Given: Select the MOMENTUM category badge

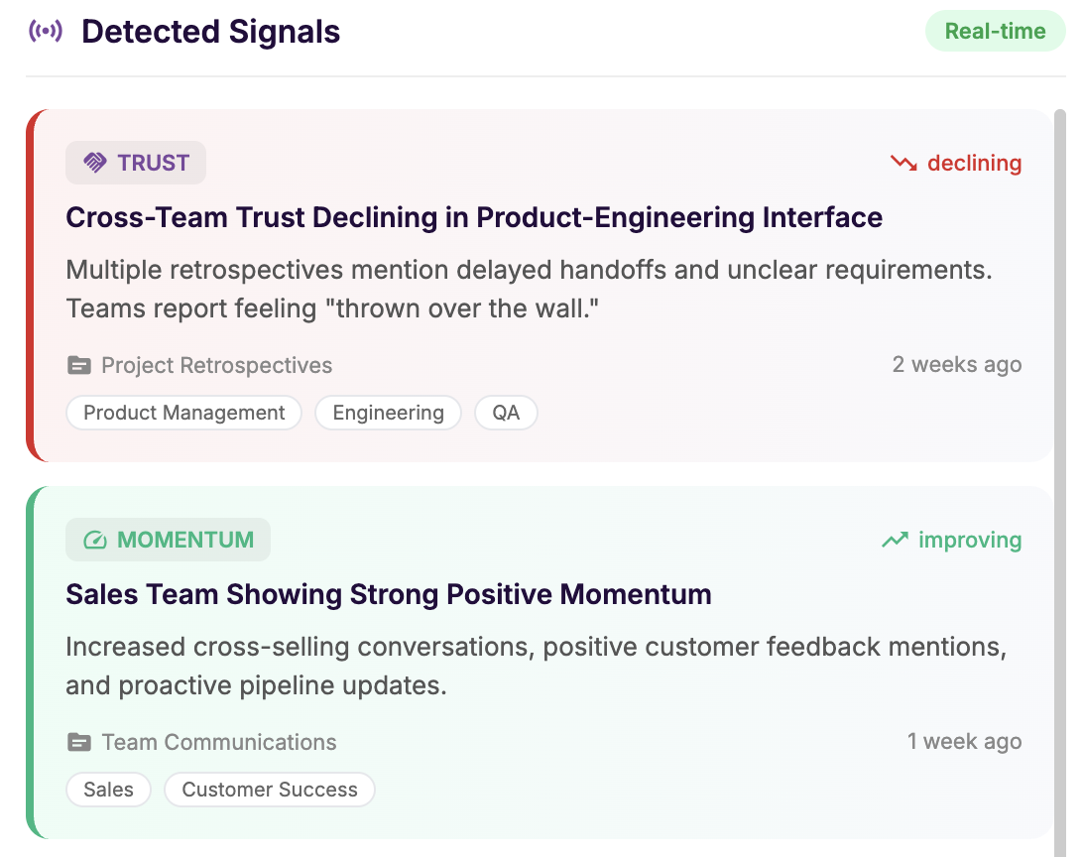Looking at the screenshot, I should coord(168,540).
